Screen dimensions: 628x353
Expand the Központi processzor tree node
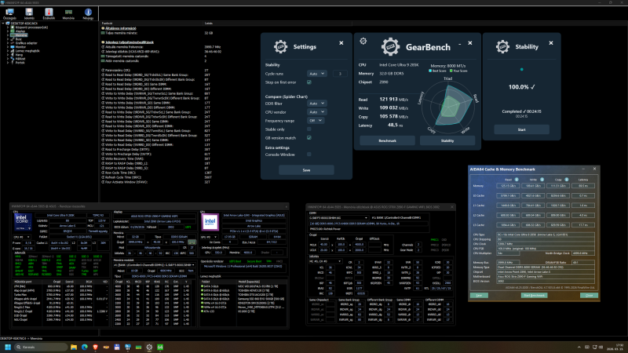7,27
